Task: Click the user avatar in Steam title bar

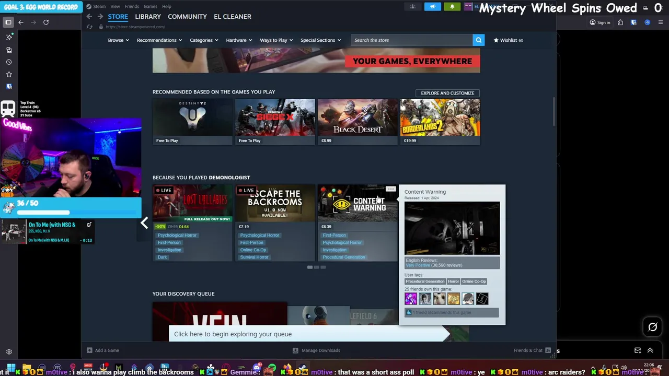Action: click(468, 7)
